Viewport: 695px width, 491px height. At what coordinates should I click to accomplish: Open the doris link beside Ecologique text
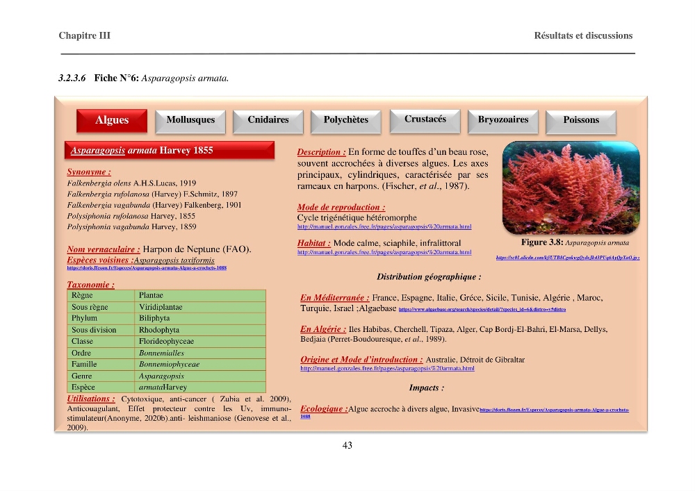[554, 410]
